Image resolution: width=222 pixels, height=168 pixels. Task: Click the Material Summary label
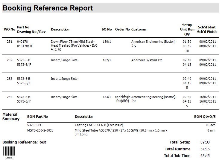(11, 117)
